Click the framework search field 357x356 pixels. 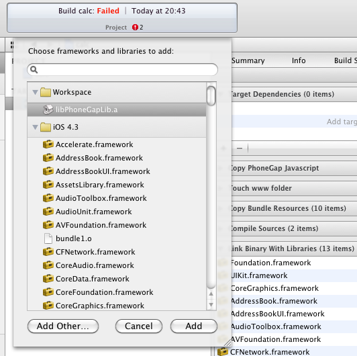point(123,69)
